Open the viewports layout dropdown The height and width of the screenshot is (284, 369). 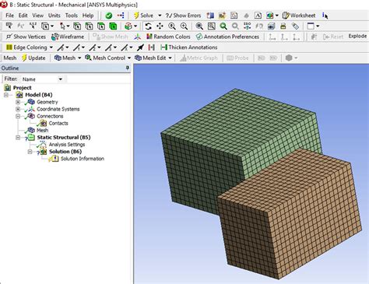point(318,26)
